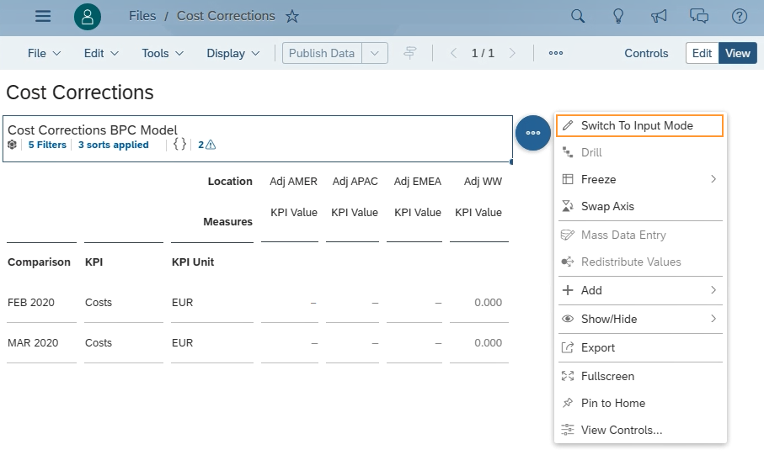Image resolution: width=764 pixels, height=455 pixels.
Task: Click the eye icon for Show/Hide
Action: click(x=568, y=319)
